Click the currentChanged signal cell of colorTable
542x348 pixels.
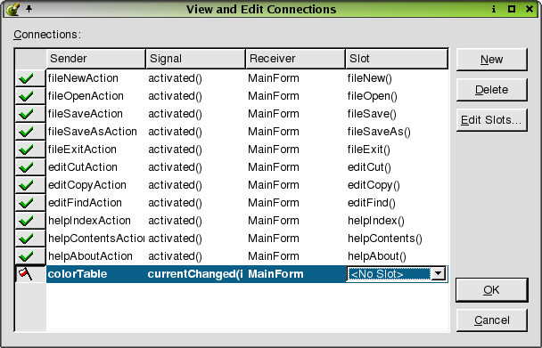[195, 274]
